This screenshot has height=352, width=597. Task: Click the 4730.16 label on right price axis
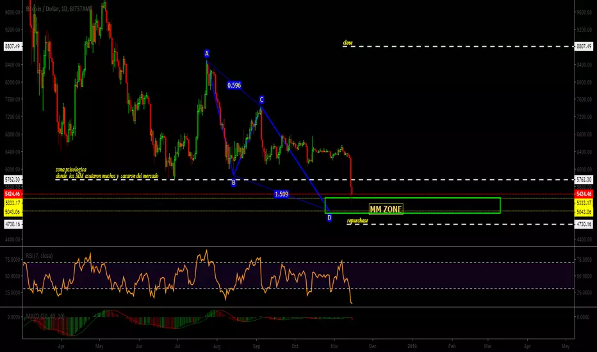(584, 224)
